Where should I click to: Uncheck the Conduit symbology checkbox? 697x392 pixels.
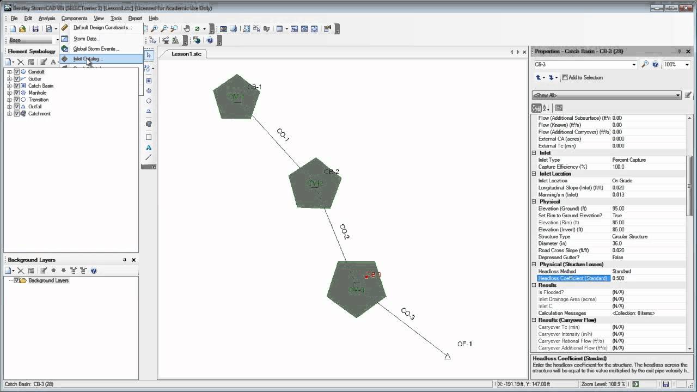17,72
